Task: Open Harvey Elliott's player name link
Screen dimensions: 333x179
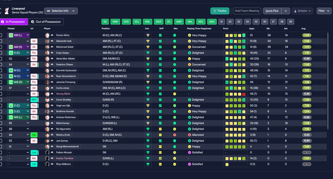Action: pos(63,94)
